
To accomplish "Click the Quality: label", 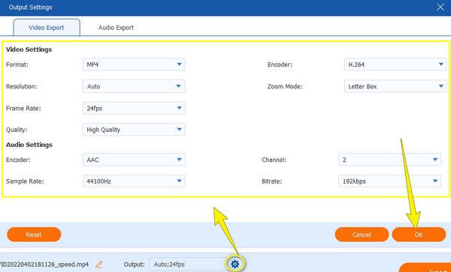I will pyautogui.click(x=17, y=130).
